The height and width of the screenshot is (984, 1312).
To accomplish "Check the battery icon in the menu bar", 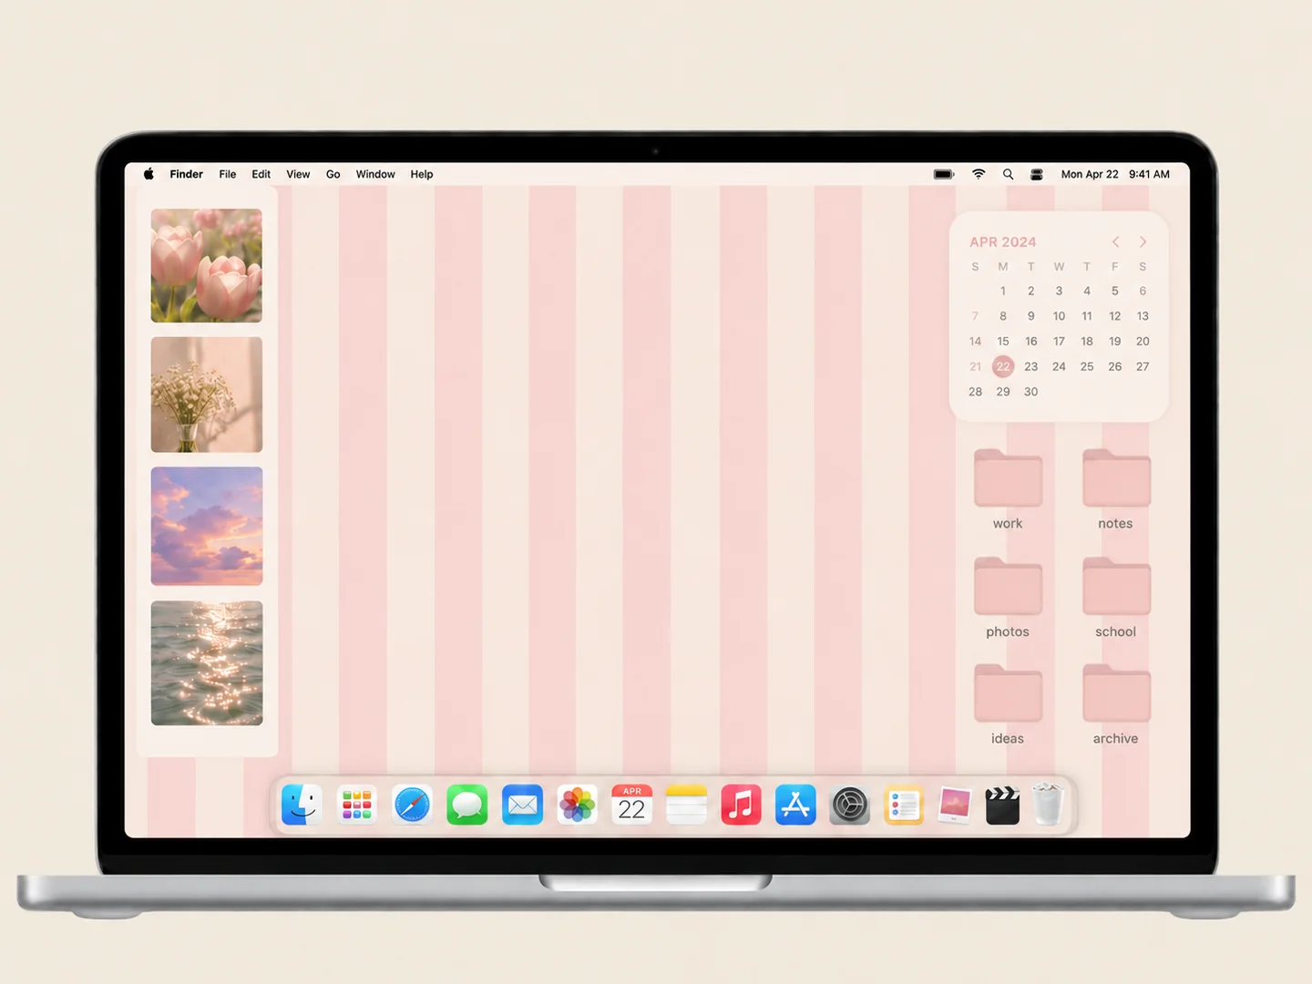I will pos(944,174).
